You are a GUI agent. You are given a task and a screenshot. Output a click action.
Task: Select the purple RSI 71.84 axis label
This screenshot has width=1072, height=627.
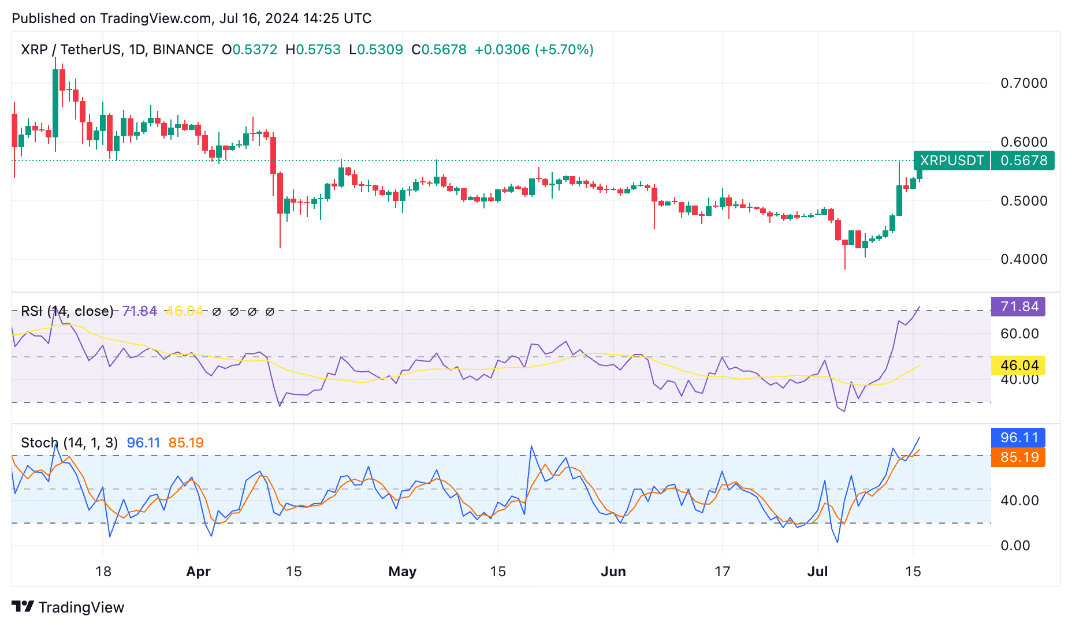point(1018,307)
